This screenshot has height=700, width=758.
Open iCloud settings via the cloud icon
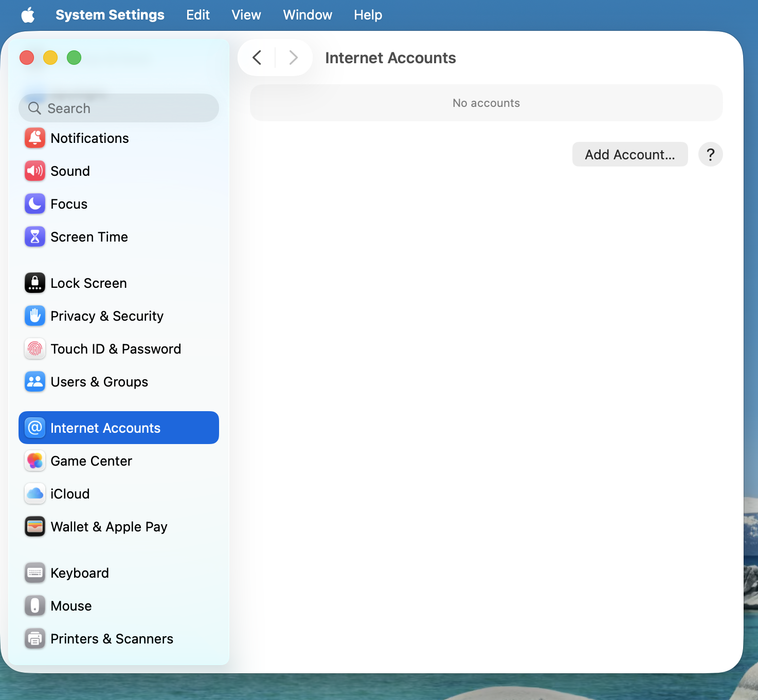(x=34, y=493)
